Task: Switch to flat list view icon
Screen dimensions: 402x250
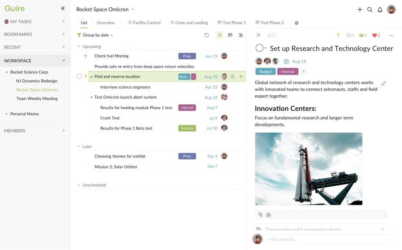Action: [x=219, y=35]
